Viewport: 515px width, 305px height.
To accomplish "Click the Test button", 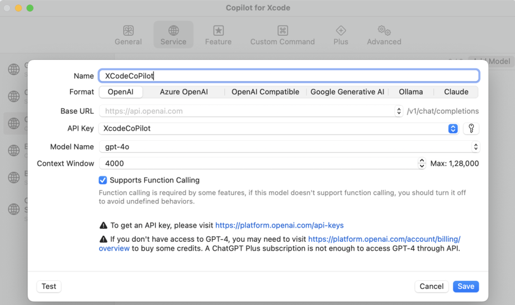I will pyautogui.click(x=49, y=287).
